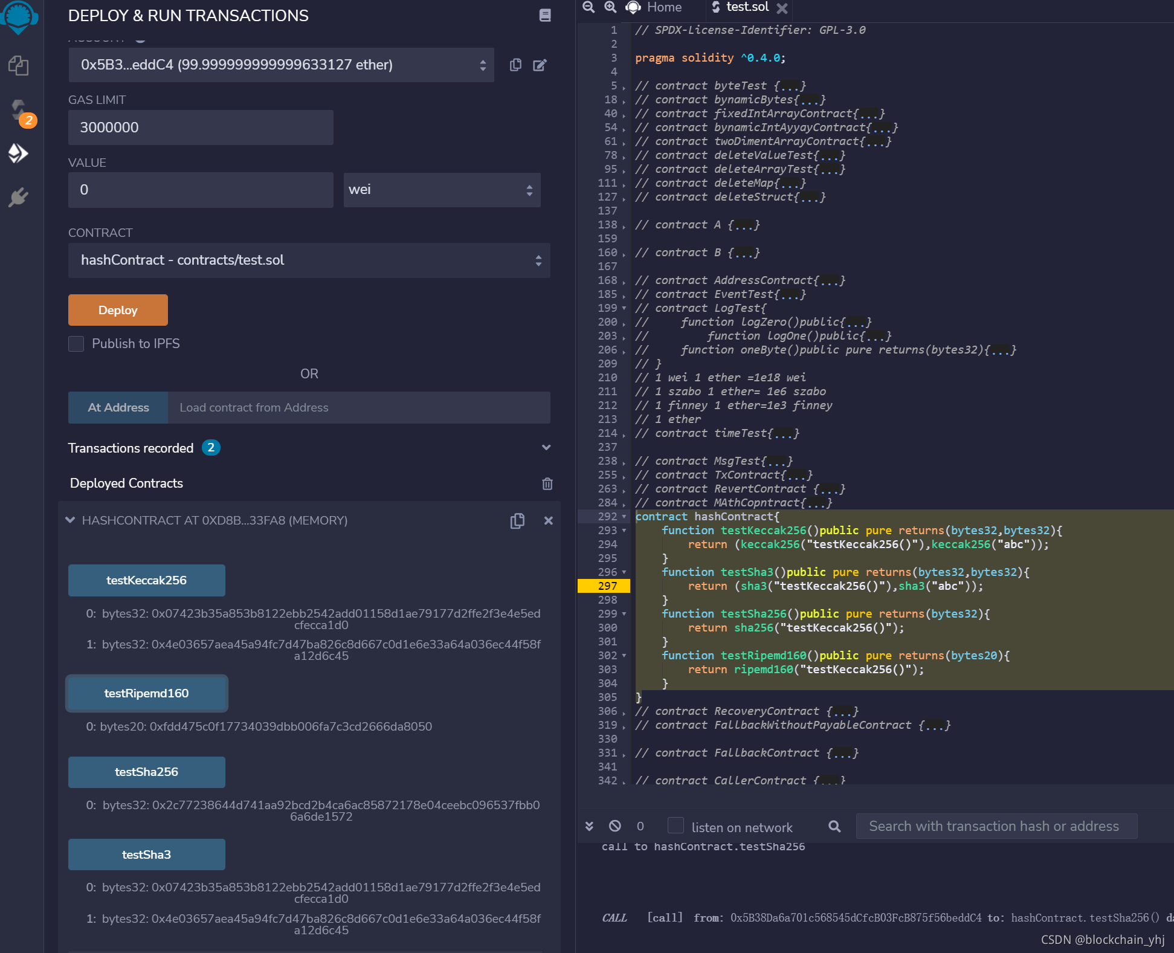
Task: Copy the deployed hashContract address icon
Action: tap(517, 521)
